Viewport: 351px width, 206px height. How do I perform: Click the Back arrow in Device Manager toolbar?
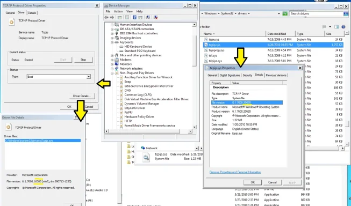pos(106,17)
